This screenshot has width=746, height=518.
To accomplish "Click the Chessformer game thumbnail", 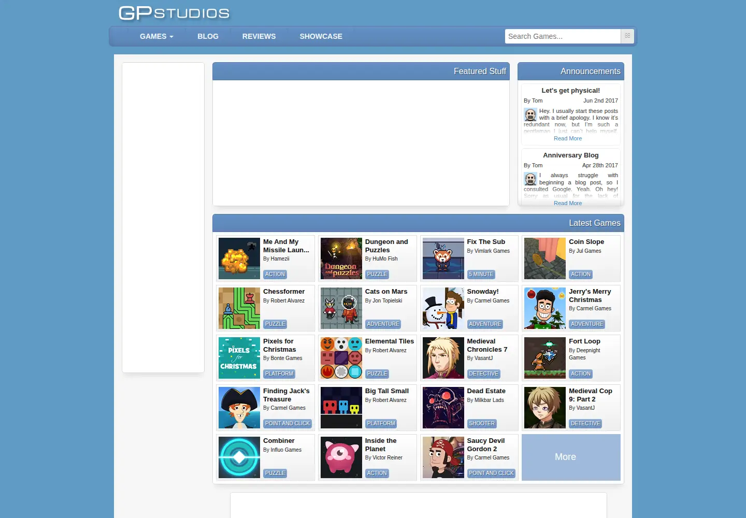I will coord(239,308).
